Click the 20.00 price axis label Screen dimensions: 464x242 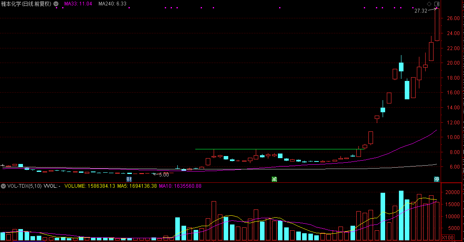tap(453, 63)
